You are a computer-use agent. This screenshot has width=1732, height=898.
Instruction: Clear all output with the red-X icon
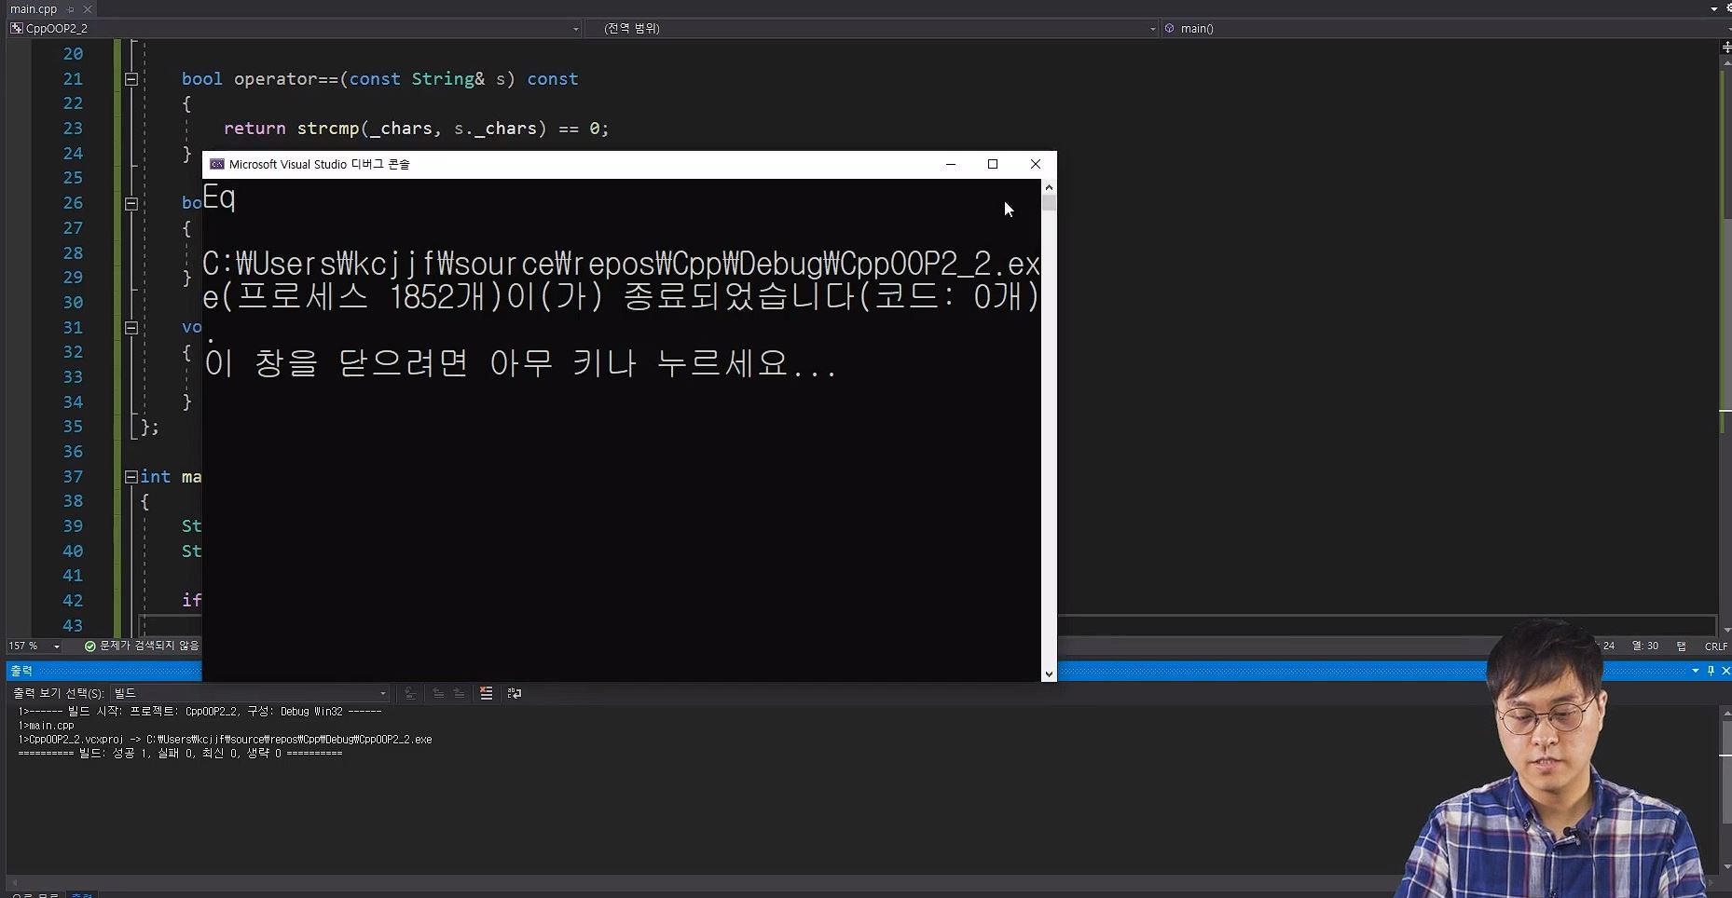(x=486, y=693)
